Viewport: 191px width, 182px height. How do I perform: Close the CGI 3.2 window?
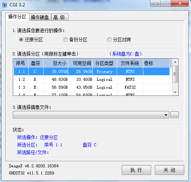(x=180, y=3)
